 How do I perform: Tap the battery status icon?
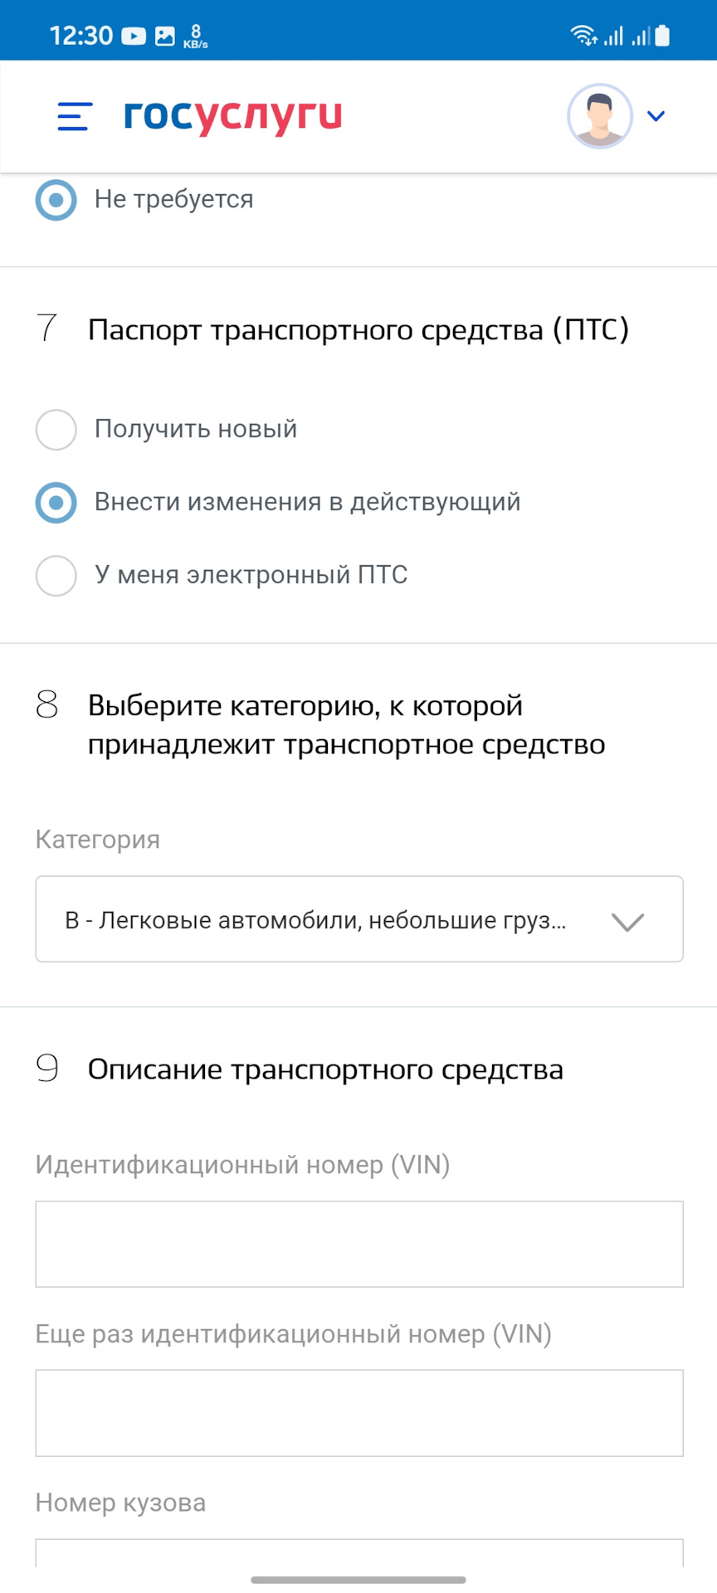point(662,36)
